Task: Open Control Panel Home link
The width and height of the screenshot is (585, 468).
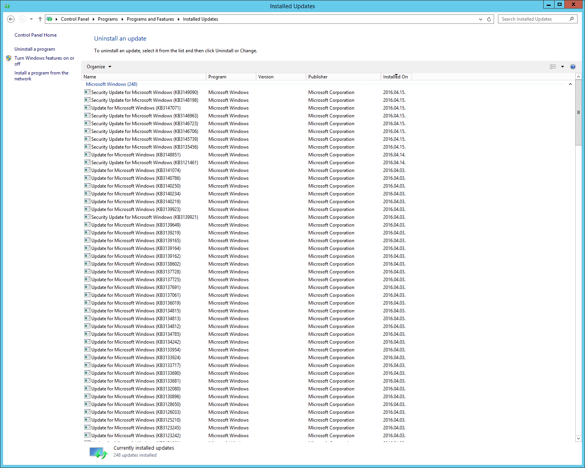Action: coord(36,35)
